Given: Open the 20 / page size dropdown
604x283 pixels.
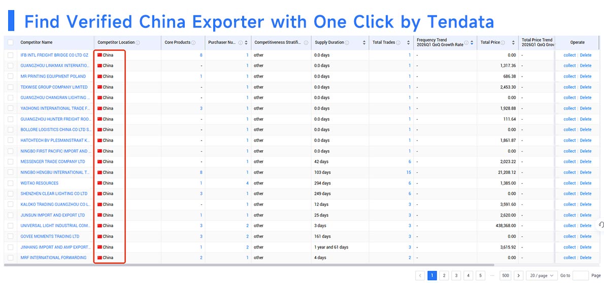Looking at the screenshot, I should [542, 276].
